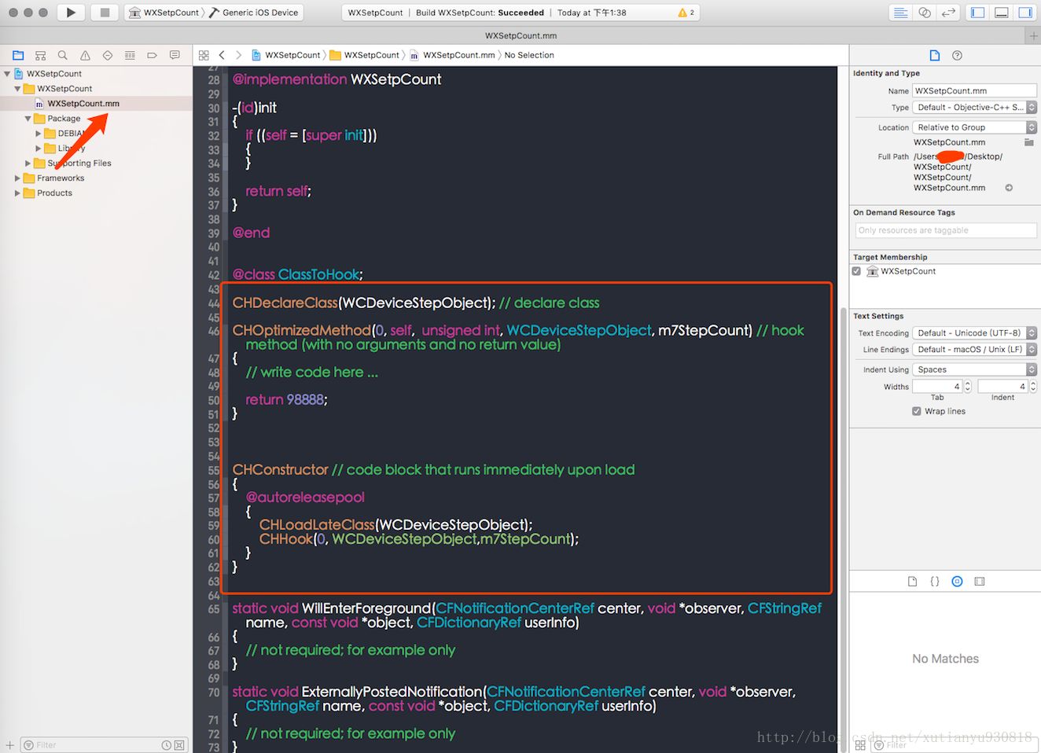
Task: Collapse the Package folder
Action: point(28,119)
